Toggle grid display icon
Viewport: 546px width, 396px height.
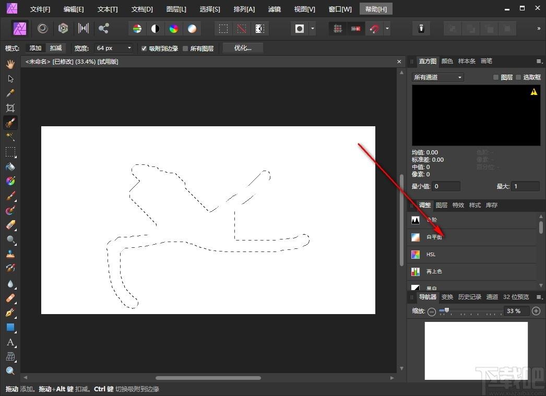click(338, 29)
